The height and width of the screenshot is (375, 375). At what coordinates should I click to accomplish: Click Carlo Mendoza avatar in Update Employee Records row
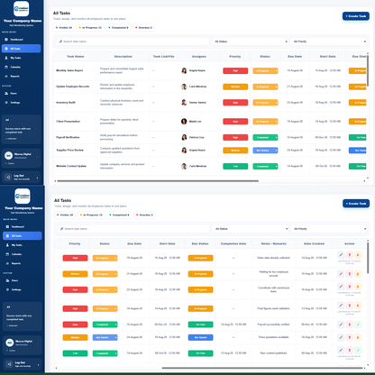184,87
